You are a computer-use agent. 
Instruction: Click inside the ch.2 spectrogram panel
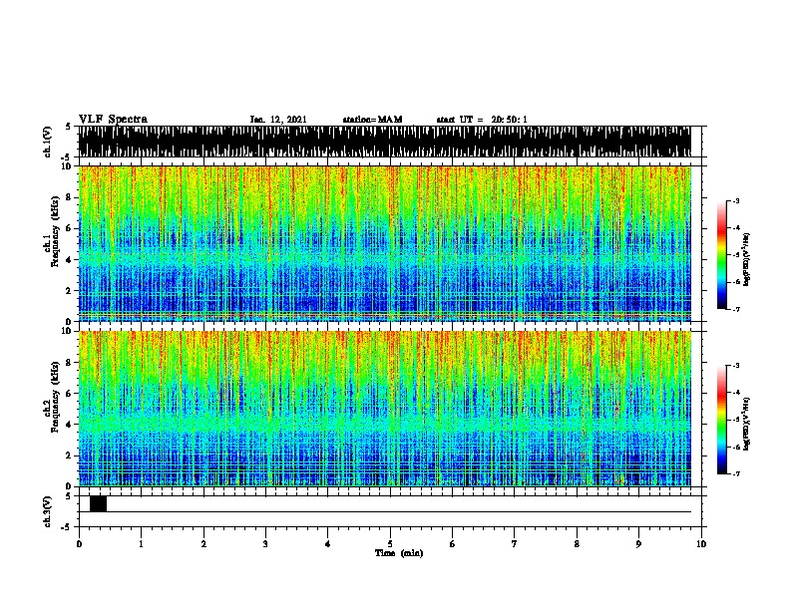pos(385,409)
